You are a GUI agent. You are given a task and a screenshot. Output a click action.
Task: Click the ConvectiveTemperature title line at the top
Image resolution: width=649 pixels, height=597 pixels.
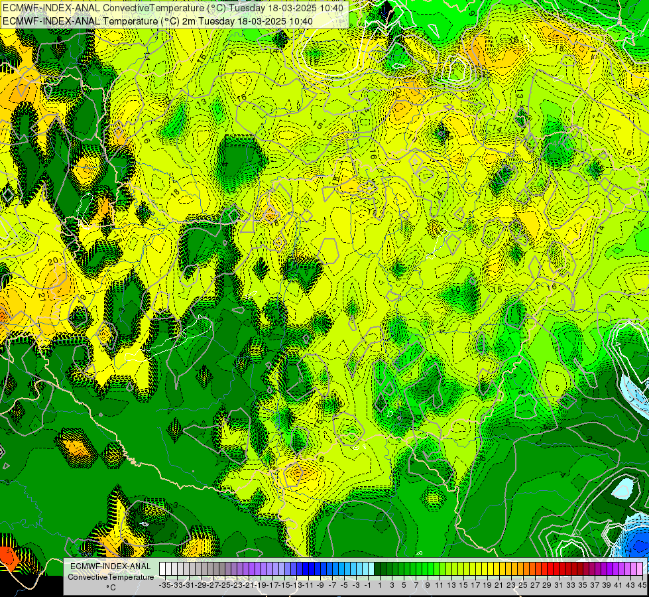pos(173,8)
